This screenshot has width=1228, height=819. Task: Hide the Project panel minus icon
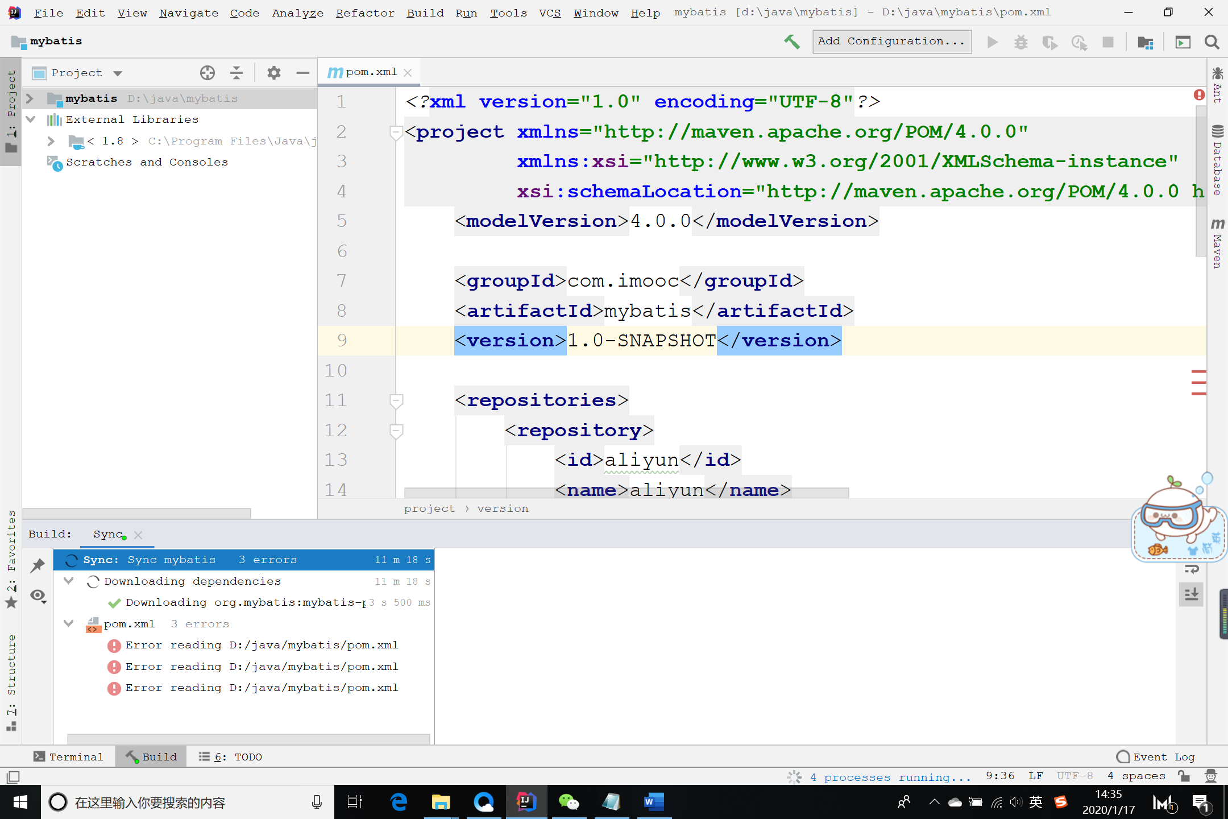303,73
